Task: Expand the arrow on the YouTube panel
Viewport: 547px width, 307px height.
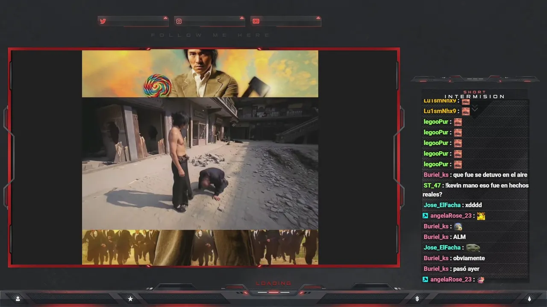Action: [x=318, y=18]
